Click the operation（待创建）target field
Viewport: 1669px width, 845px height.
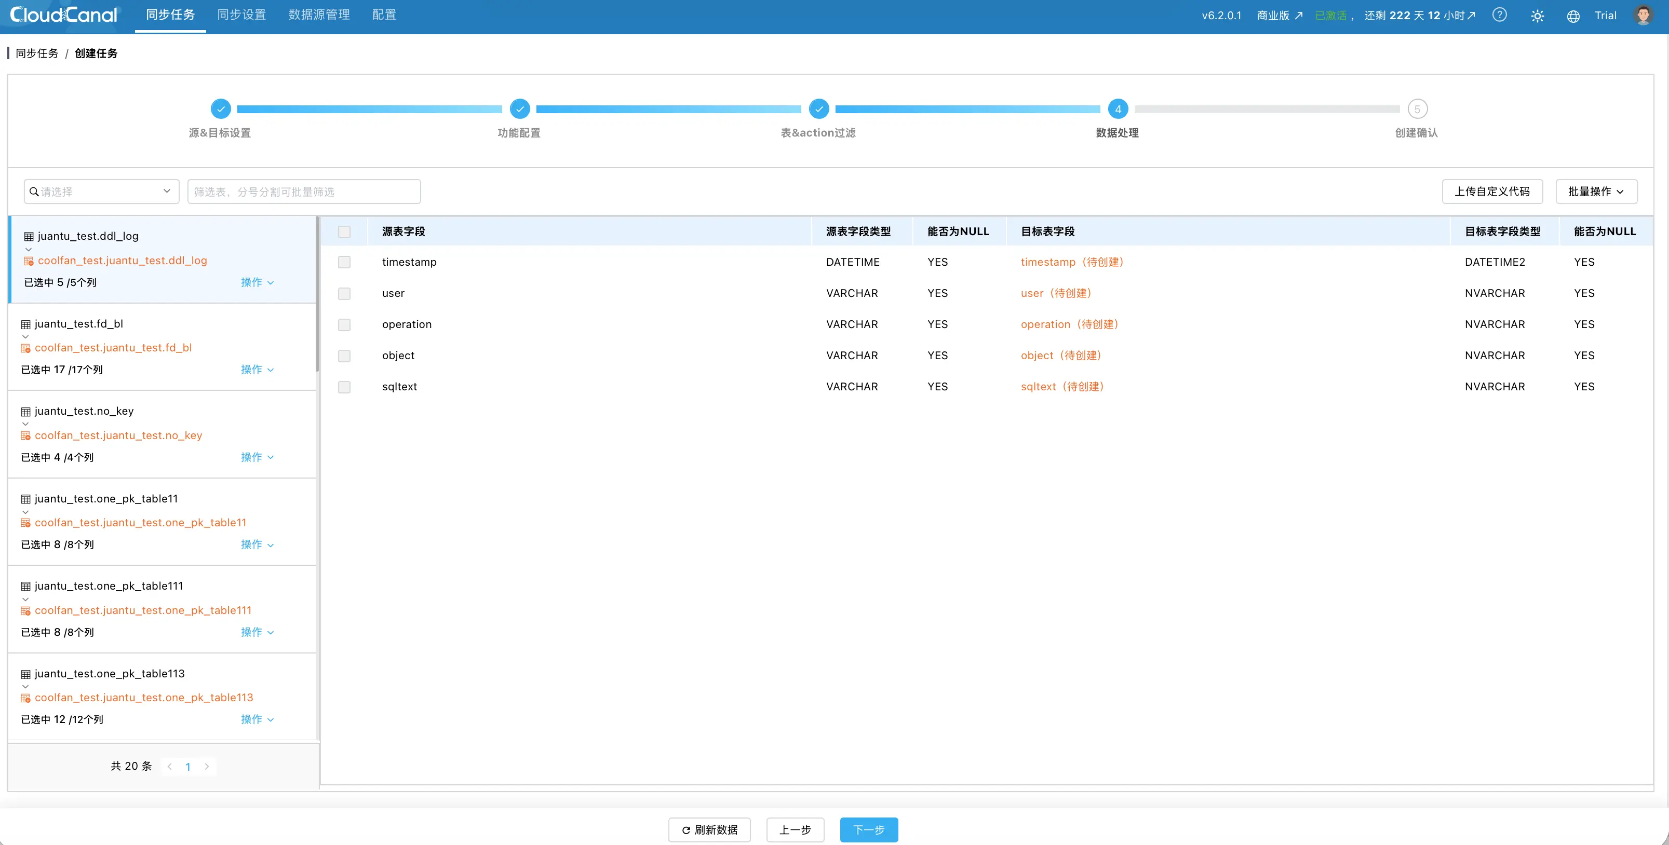(x=1070, y=324)
